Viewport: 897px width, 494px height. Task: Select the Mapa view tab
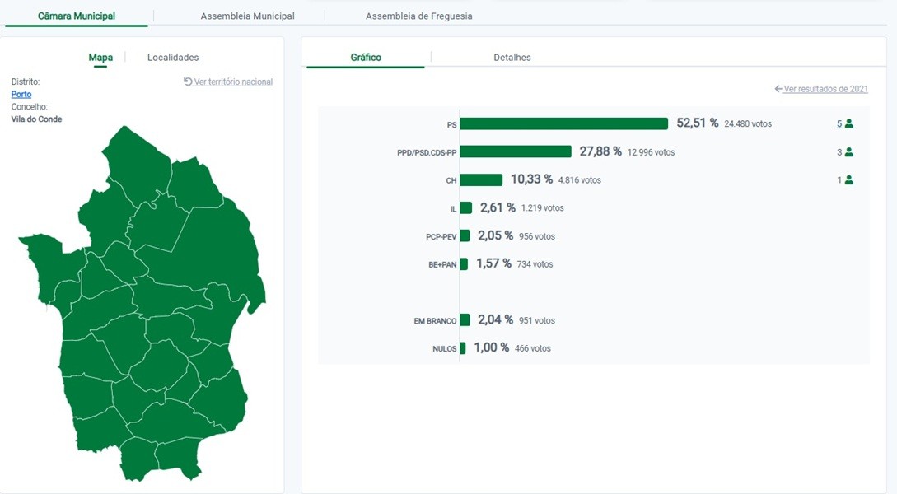[x=100, y=58]
